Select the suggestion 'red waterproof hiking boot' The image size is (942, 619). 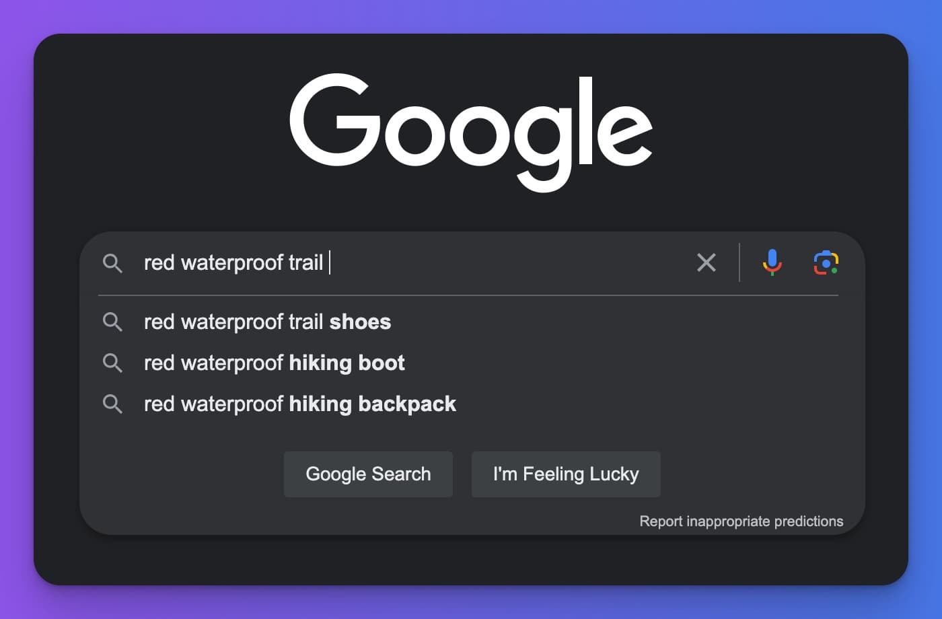pos(273,363)
